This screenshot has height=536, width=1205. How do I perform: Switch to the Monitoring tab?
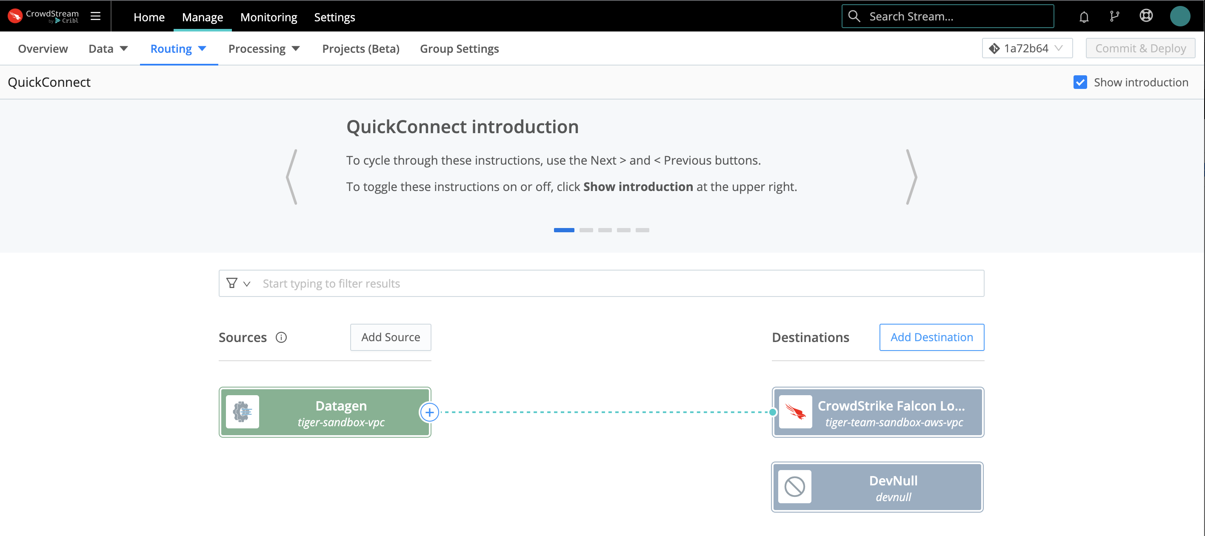coord(268,17)
